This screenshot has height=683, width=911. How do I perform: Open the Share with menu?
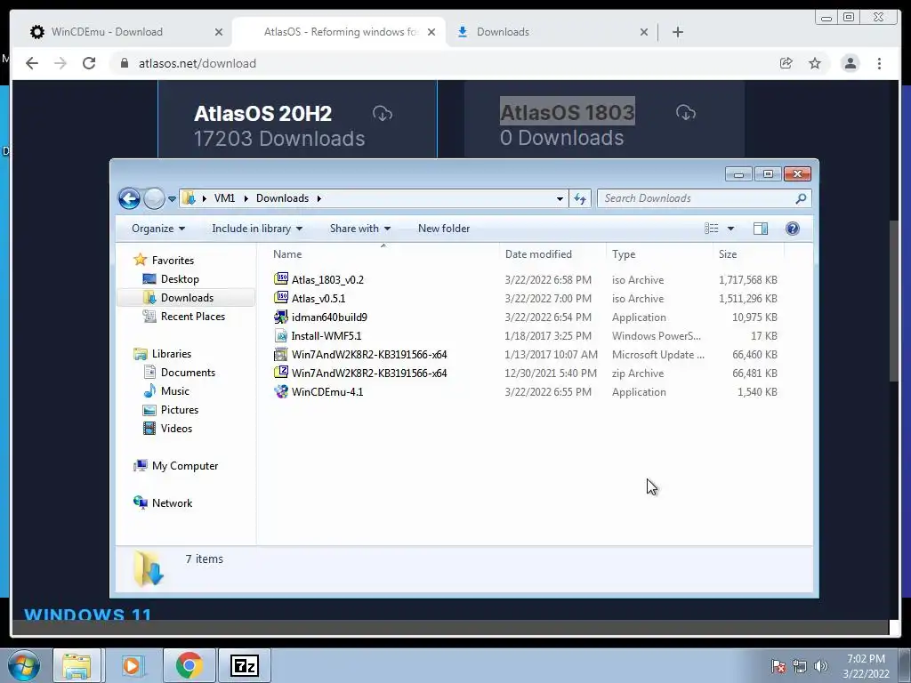pyautogui.click(x=360, y=229)
